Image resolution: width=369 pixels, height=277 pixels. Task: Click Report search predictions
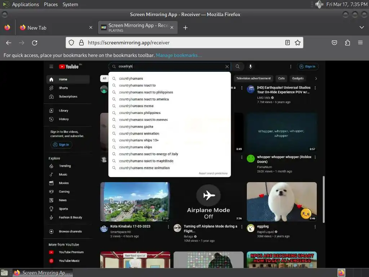[x=213, y=173]
